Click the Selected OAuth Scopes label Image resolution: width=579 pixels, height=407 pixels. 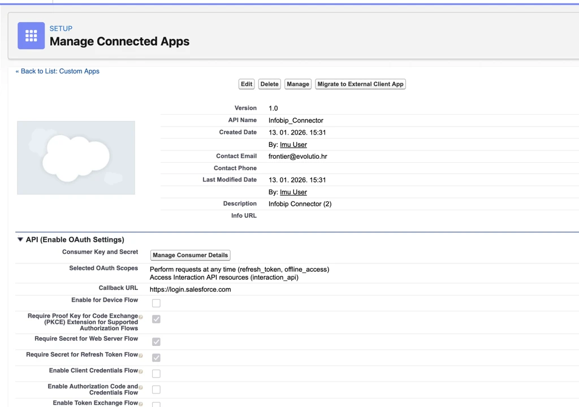click(x=103, y=268)
